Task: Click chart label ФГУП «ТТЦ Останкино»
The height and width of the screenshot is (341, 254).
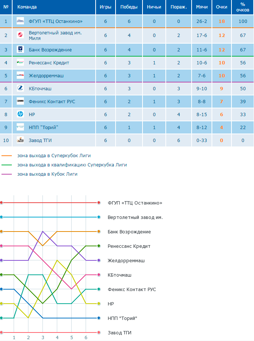Action: pos(135,203)
